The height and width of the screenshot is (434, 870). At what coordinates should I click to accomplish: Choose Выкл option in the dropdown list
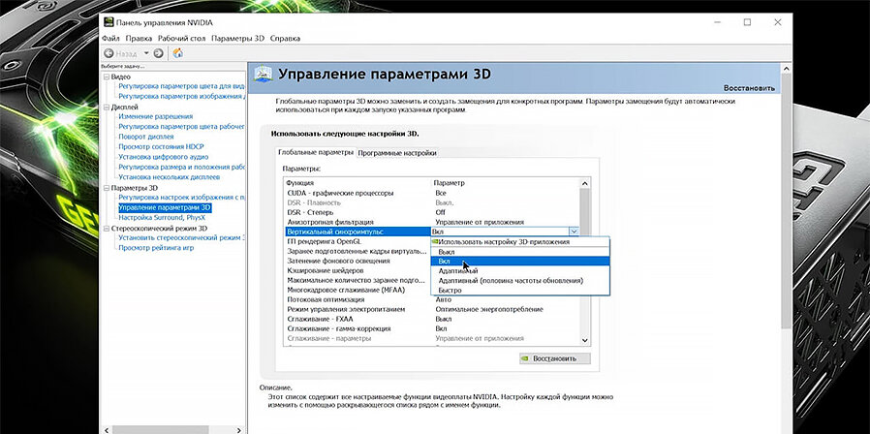(x=520, y=252)
